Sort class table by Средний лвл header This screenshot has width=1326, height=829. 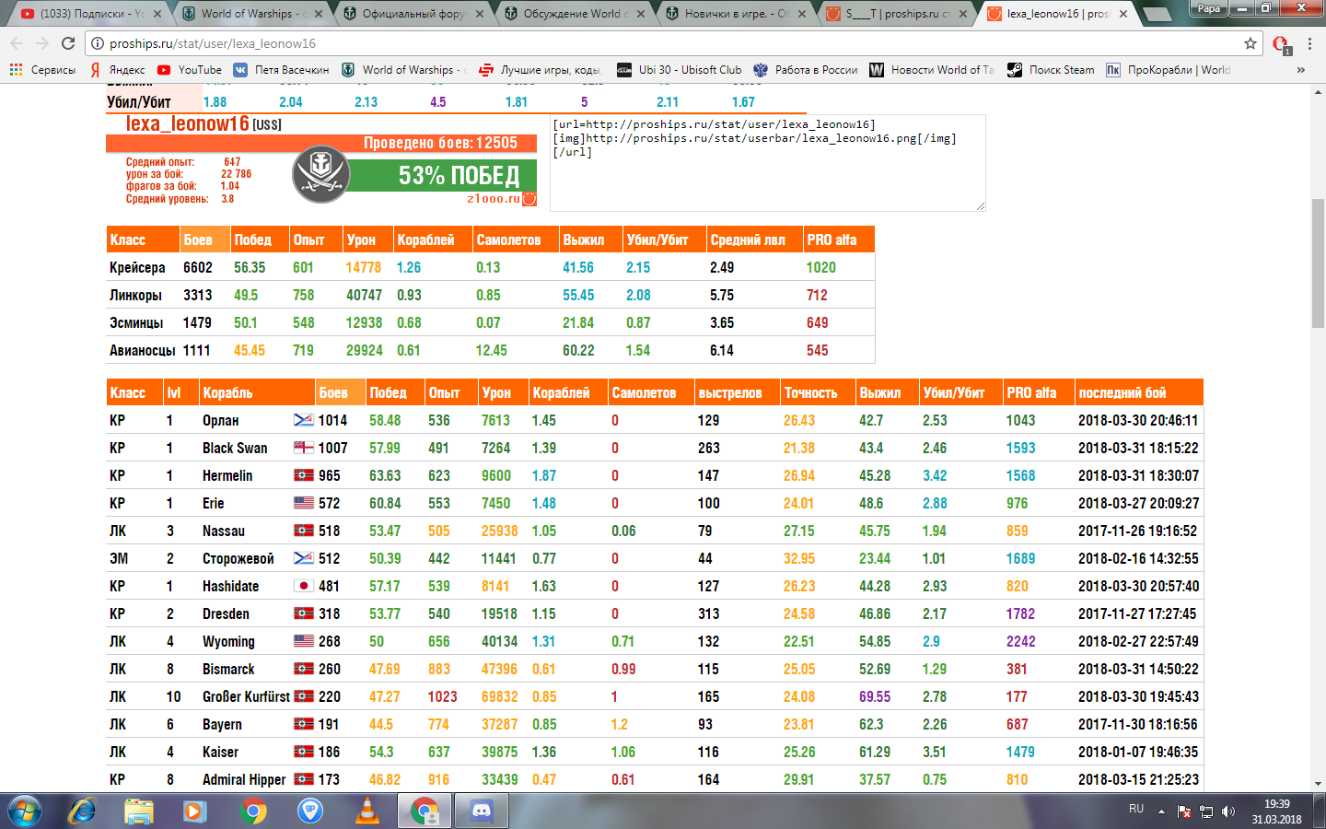point(754,239)
